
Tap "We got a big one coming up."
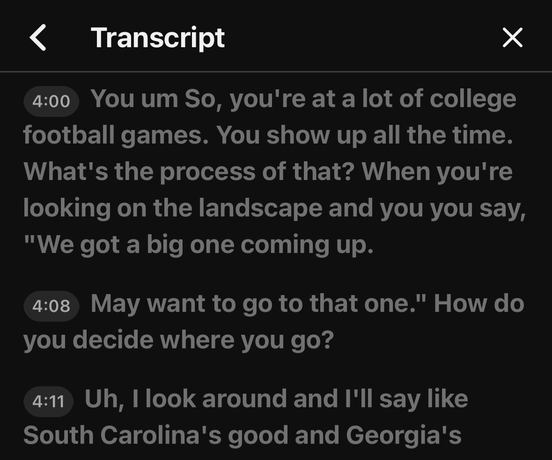[199, 244]
